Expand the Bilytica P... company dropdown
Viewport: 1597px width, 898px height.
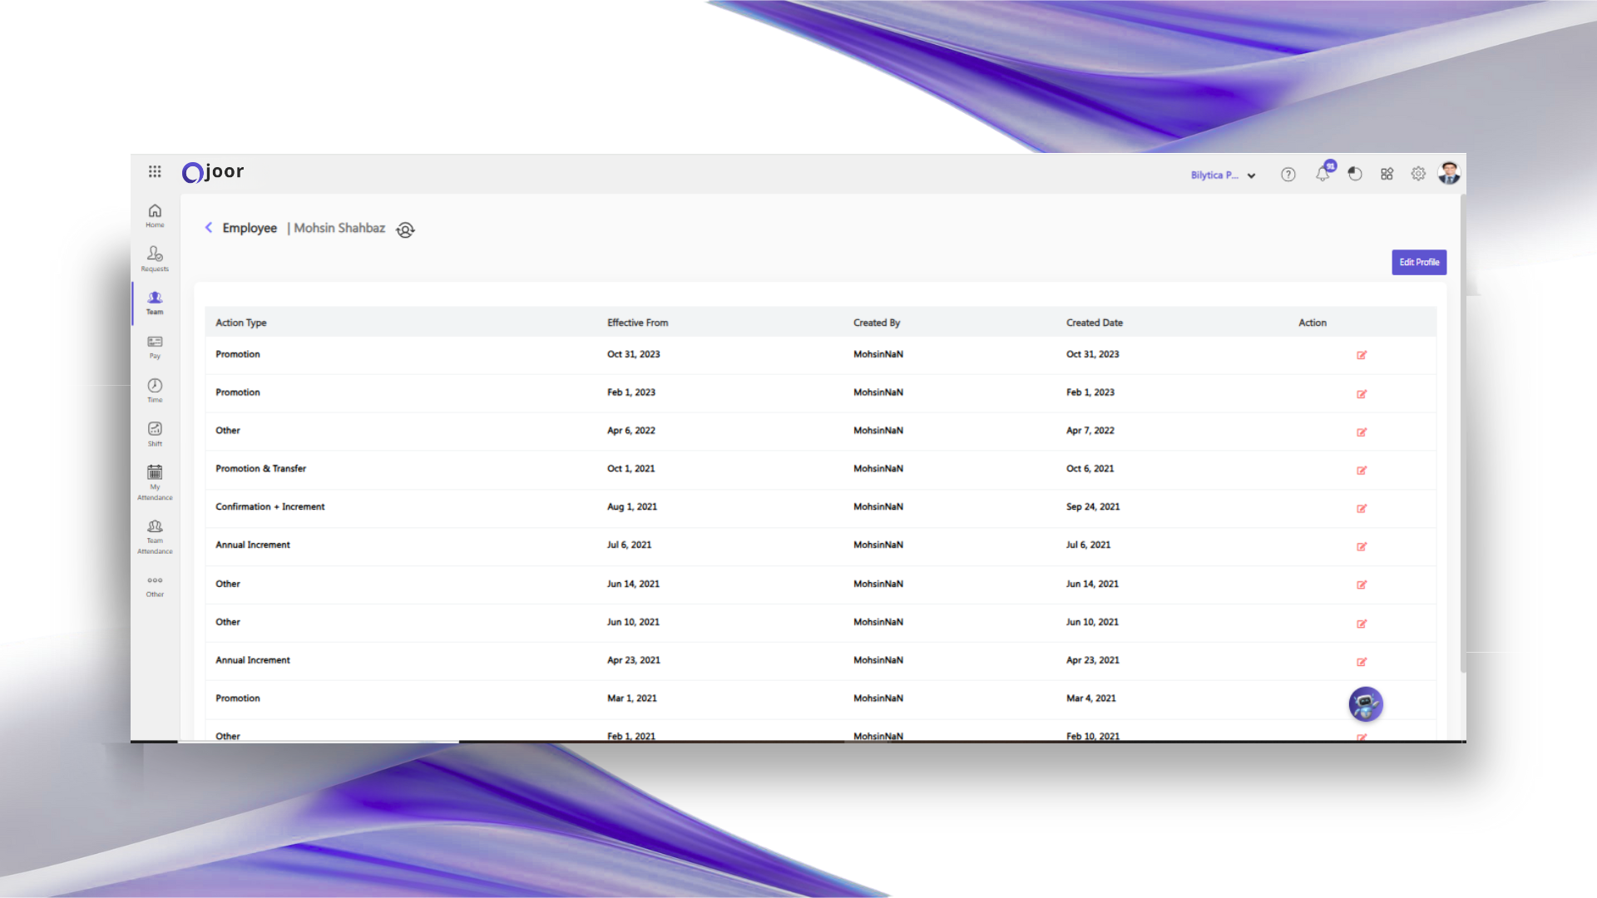(1223, 175)
